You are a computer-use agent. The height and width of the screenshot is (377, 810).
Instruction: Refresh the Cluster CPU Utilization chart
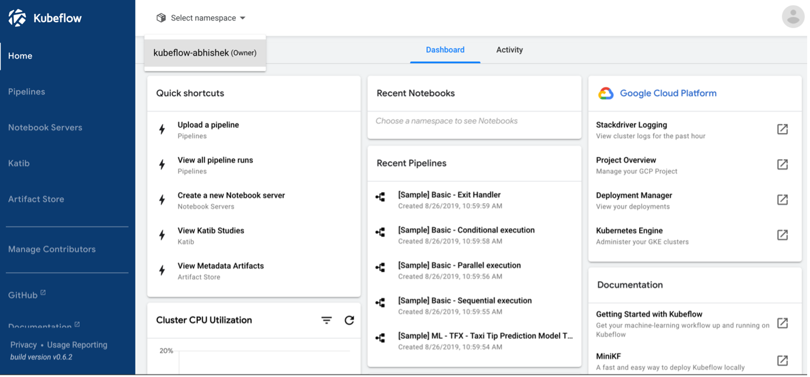[x=349, y=320]
